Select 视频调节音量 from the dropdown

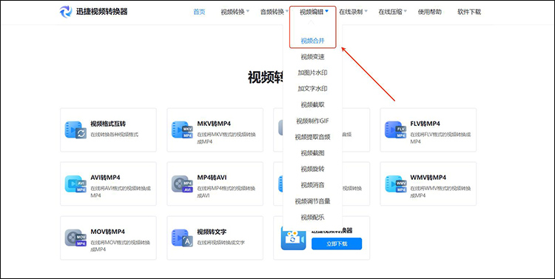pyautogui.click(x=312, y=201)
